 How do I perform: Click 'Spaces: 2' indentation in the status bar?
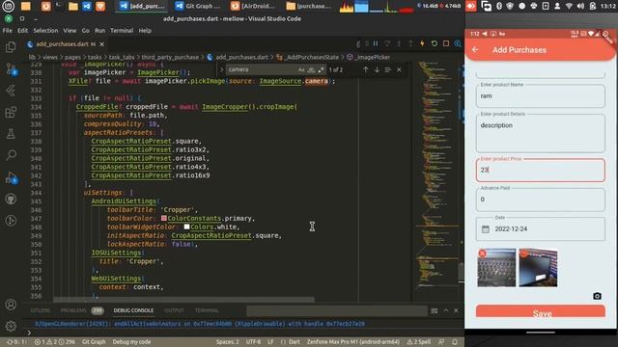[x=228, y=342]
